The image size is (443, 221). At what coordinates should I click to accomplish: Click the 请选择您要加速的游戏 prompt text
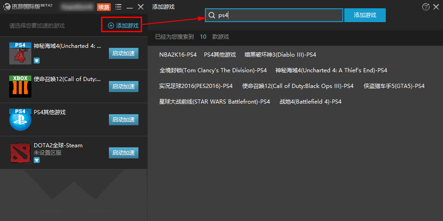37,26
